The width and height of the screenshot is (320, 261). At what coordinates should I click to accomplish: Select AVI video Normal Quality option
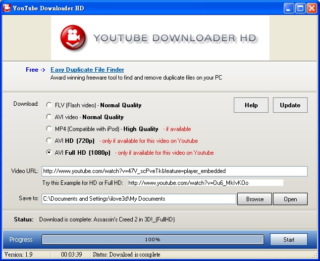coord(49,117)
